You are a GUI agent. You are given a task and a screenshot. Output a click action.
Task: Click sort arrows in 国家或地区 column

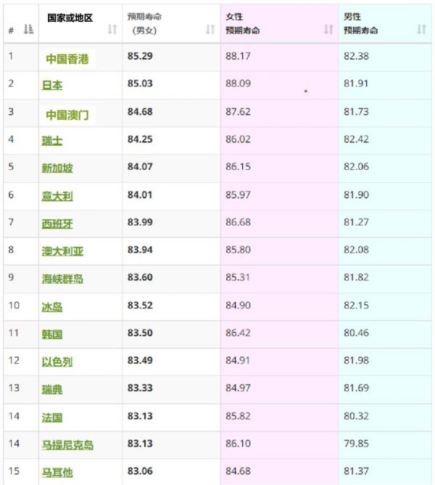tap(112, 29)
